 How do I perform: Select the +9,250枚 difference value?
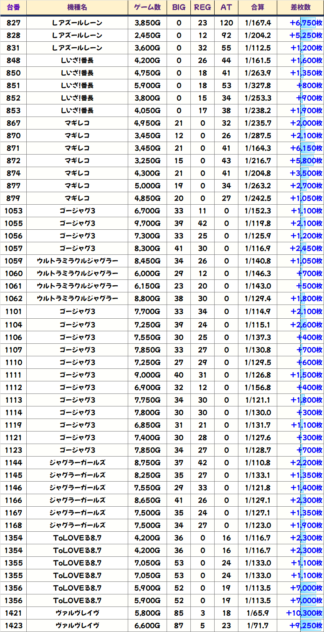coord(306,626)
